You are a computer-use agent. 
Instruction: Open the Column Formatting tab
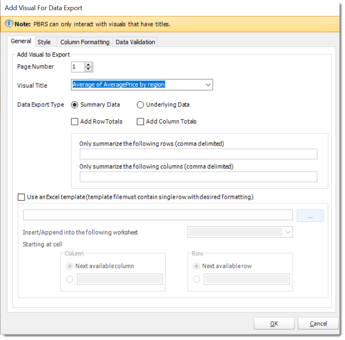84,42
